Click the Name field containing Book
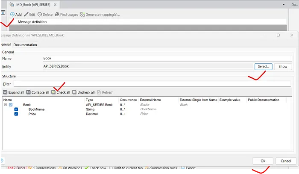Image resolution: width=299 pixels, height=174 pixels. click(x=167, y=59)
